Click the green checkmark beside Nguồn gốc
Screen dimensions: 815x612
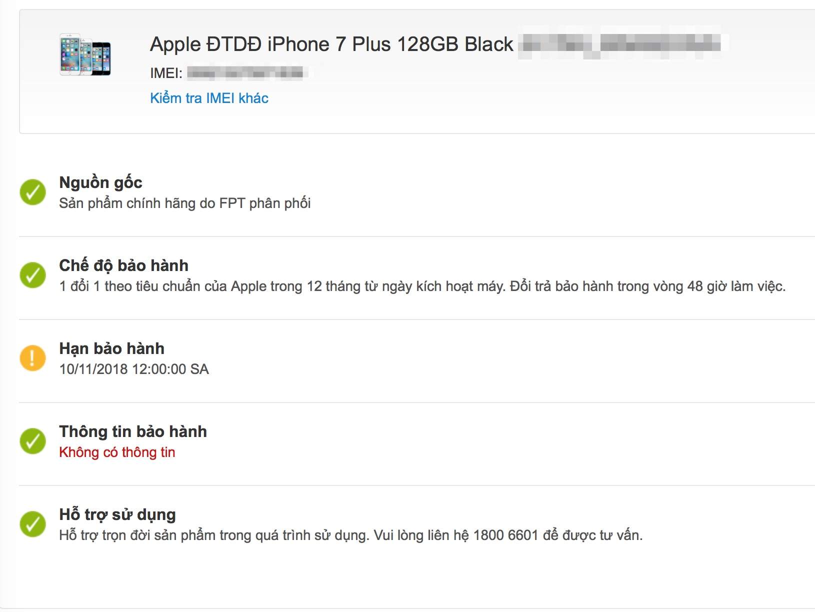(33, 192)
